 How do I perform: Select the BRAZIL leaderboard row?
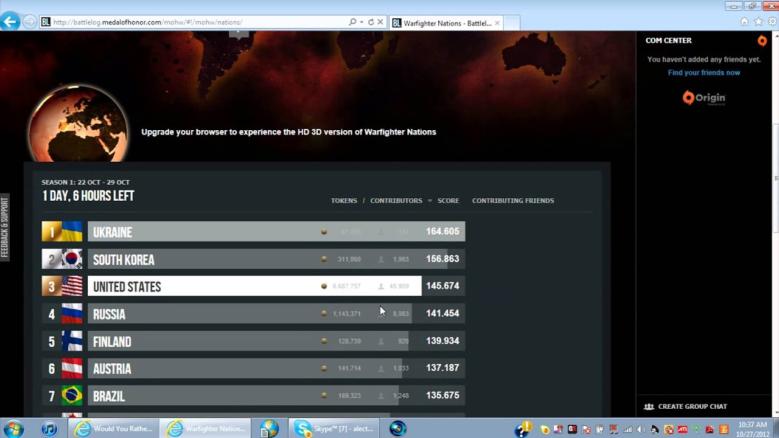[x=253, y=395]
